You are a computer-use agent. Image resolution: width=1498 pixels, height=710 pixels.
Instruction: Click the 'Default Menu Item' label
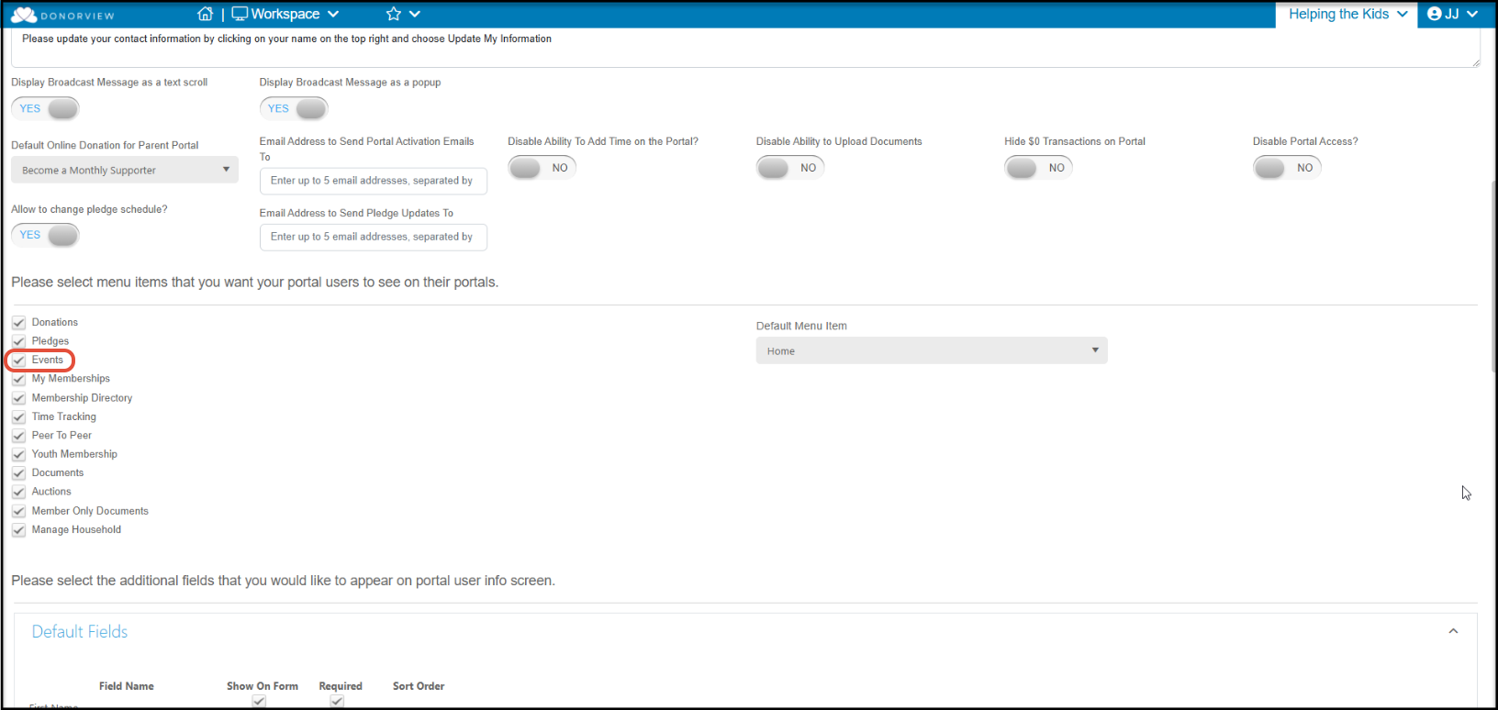pyautogui.click(x=801, y=326)
